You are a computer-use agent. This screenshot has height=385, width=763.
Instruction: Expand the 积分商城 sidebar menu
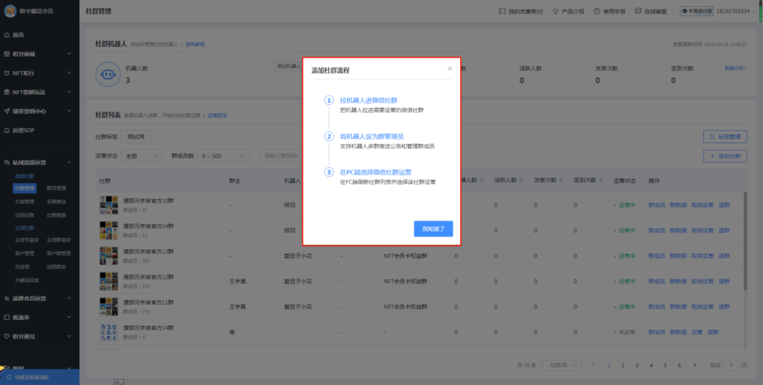[69, 54]
